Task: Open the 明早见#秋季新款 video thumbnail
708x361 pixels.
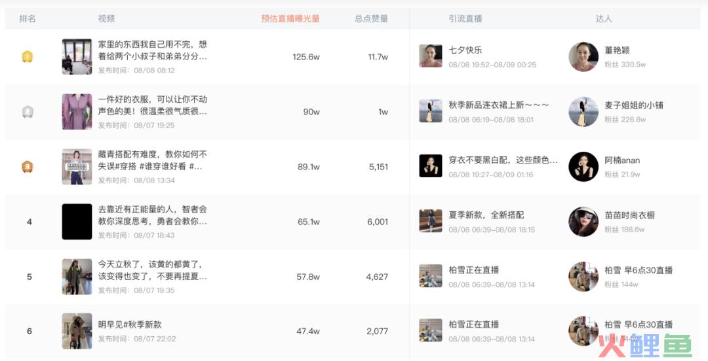Action: [77, 332]
